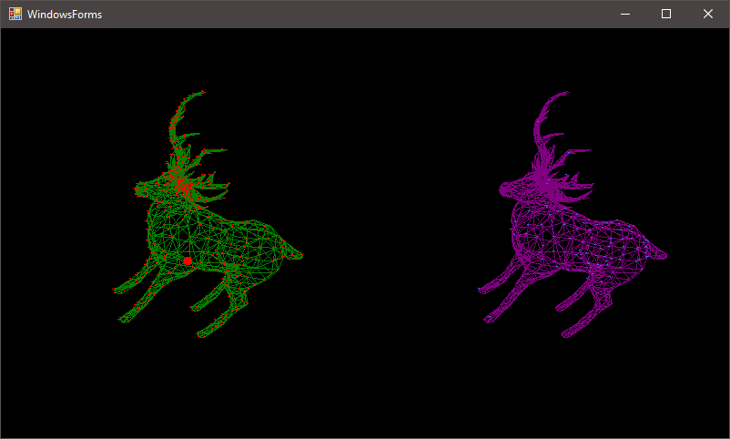Click the green deer's lowest rear hoof
Screen dimensions: 730x439
coord(200,335)
